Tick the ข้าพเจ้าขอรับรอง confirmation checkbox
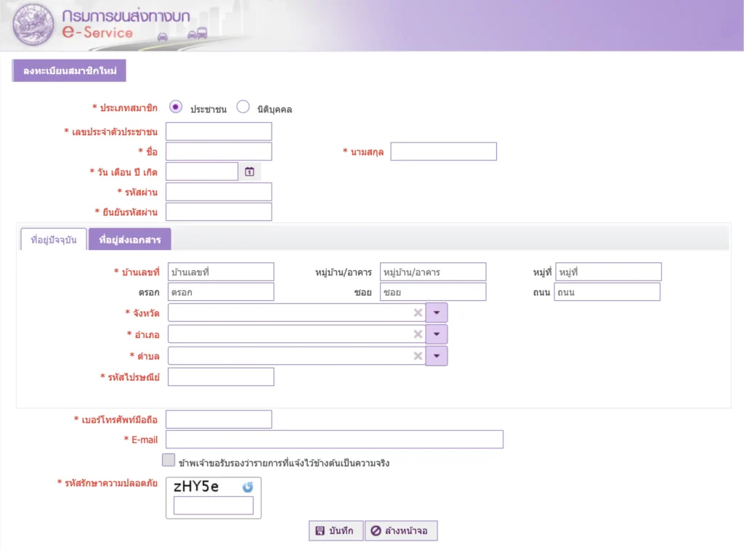The height and width of the screenshot is (550, 744). coord(169,460)
